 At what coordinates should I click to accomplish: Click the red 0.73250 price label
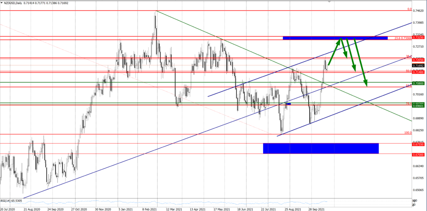coord(418,37)
